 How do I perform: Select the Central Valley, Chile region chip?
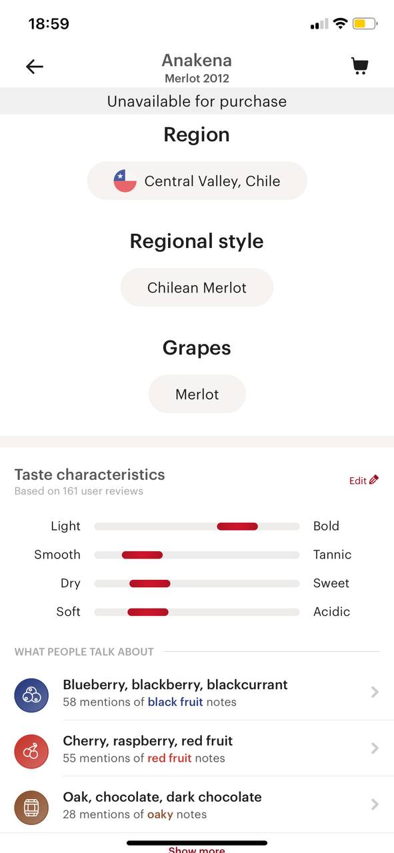tap(197, 181)
